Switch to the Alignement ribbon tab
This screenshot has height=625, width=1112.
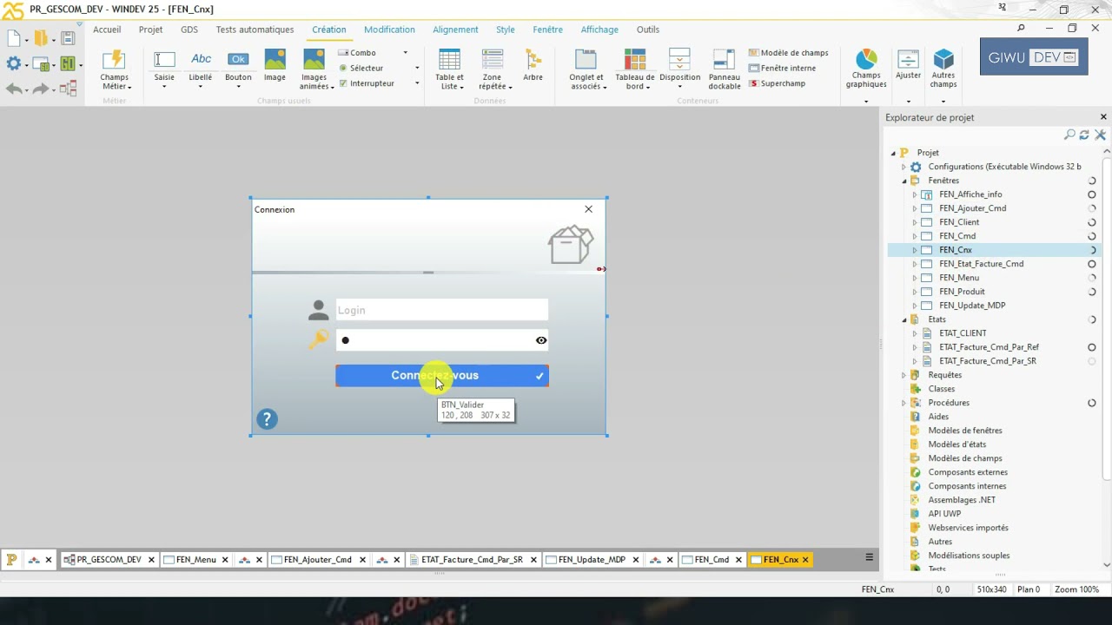(x=455, y=30)
